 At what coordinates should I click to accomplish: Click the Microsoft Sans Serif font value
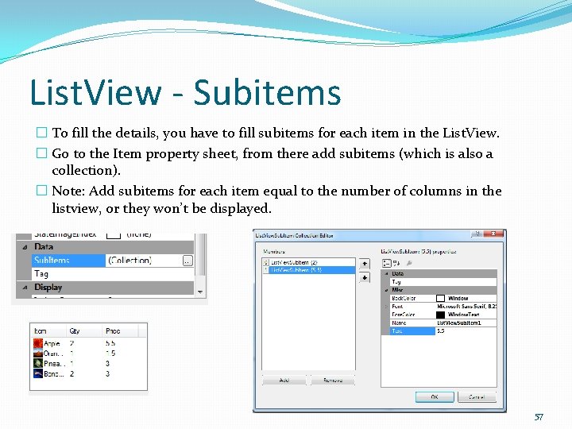pos(466,307)
